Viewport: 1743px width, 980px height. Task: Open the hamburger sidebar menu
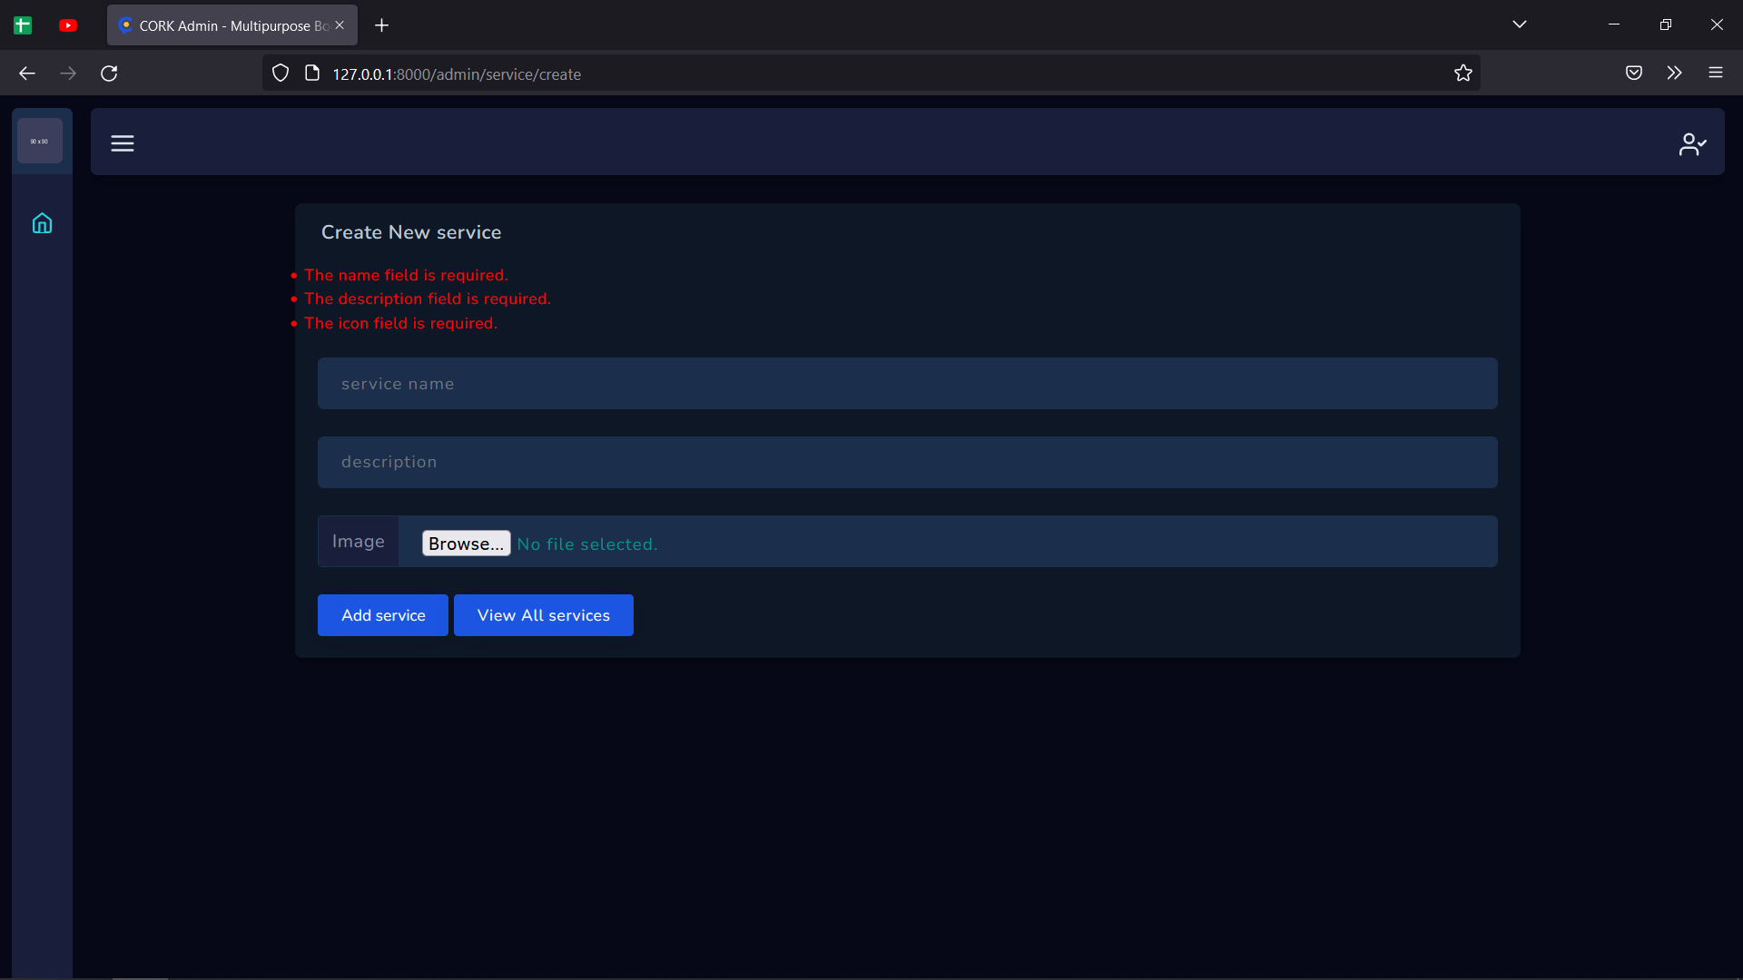(x=123, y=143)
